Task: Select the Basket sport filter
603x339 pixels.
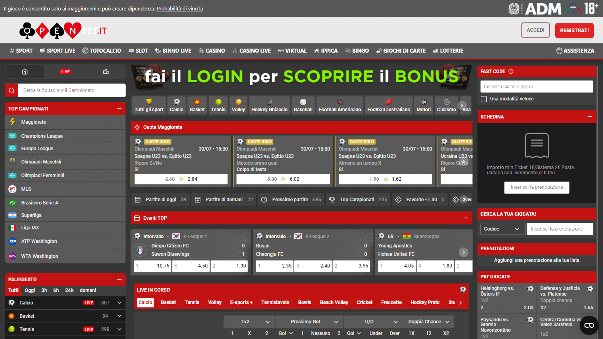Action: coord(197,105)
